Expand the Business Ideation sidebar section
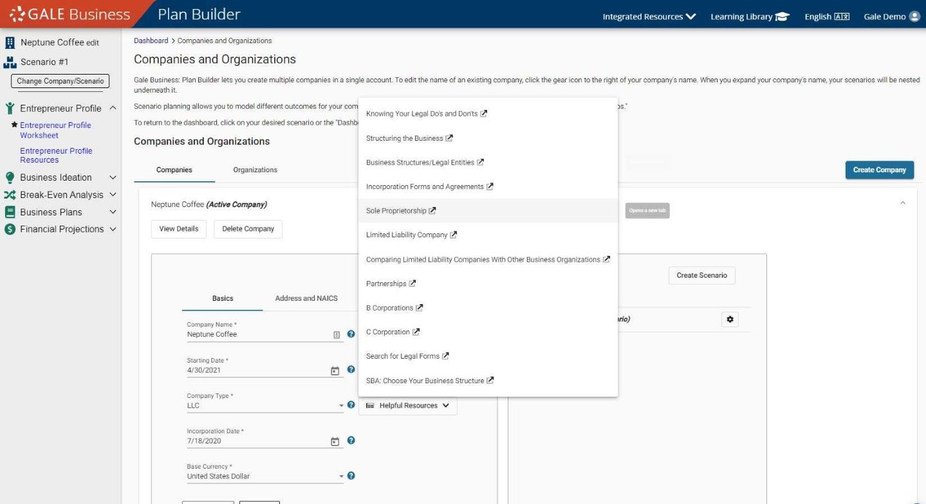The image size is (926, 504). click(x=113, y=177)
